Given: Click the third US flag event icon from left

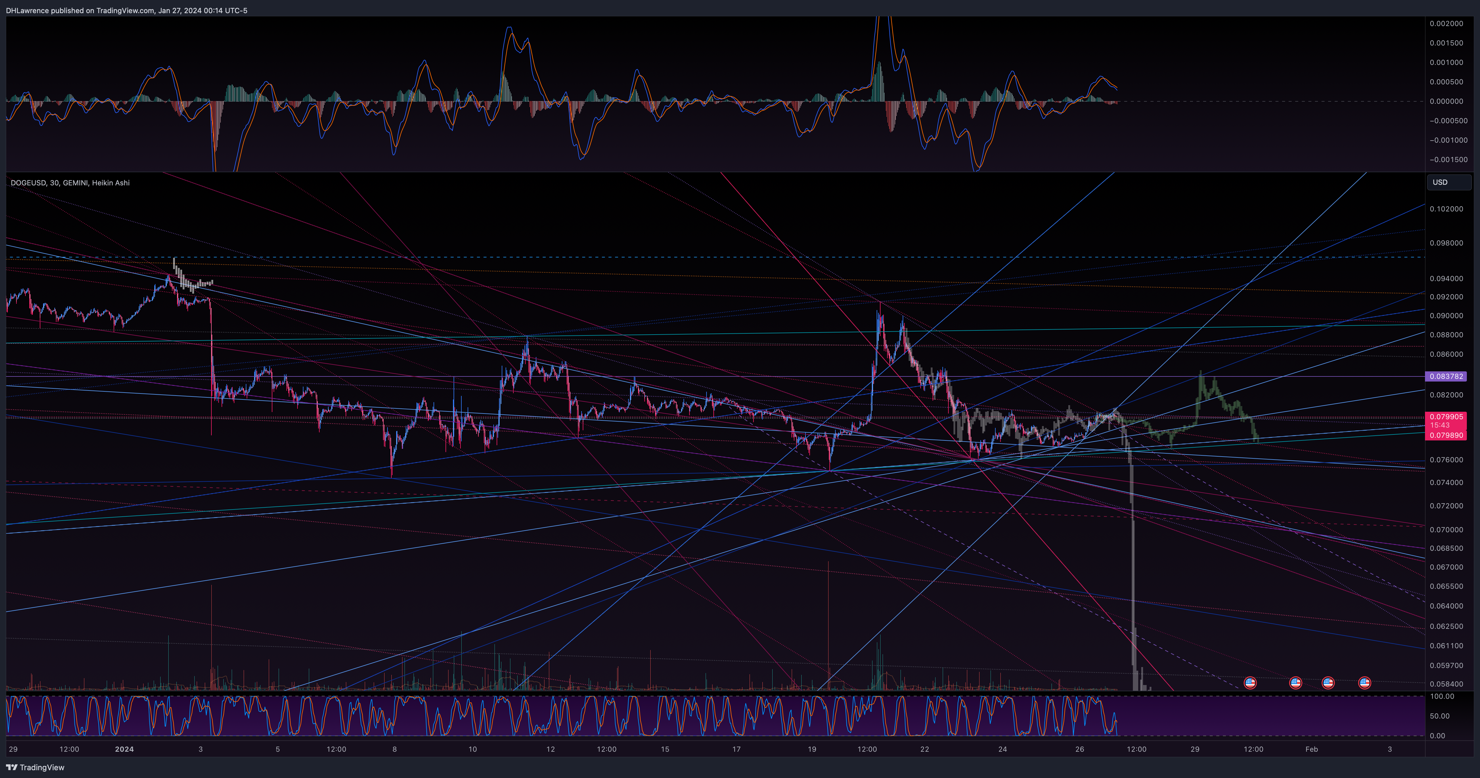Looking at the screenshot, I should [1328, 683].
